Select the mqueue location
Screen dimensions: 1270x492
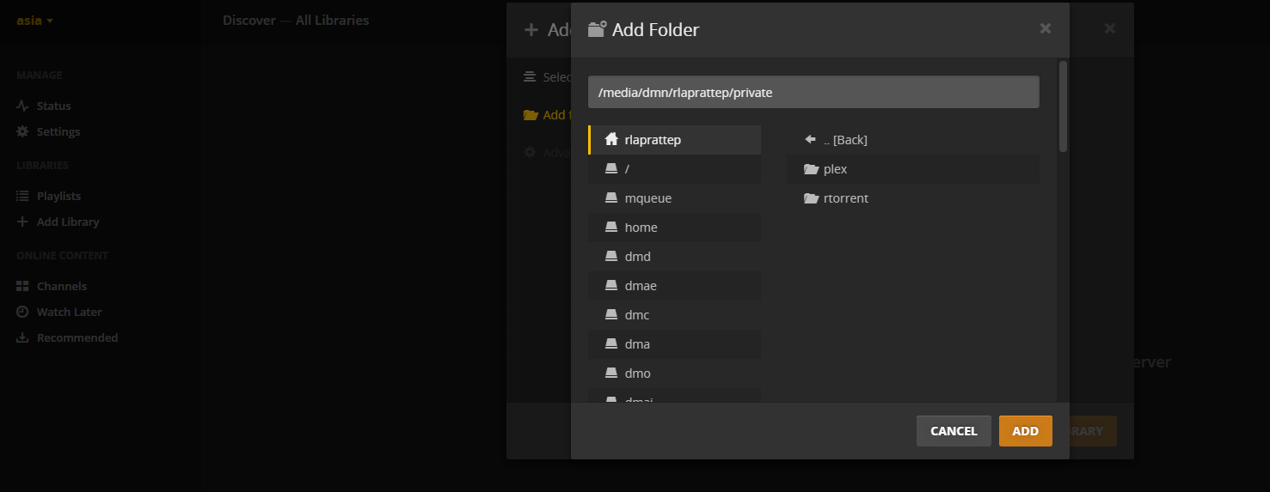(675, 198)
